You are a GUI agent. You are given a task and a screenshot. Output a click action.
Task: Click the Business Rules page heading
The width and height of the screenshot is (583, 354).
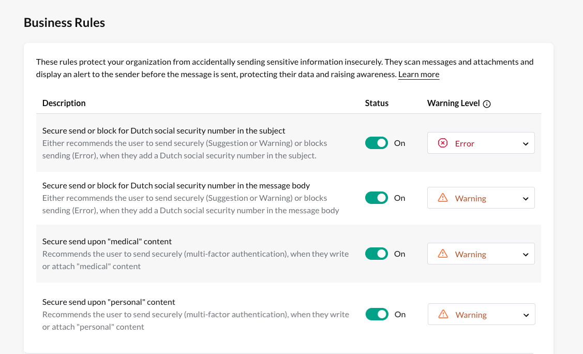tap(65, 23)
